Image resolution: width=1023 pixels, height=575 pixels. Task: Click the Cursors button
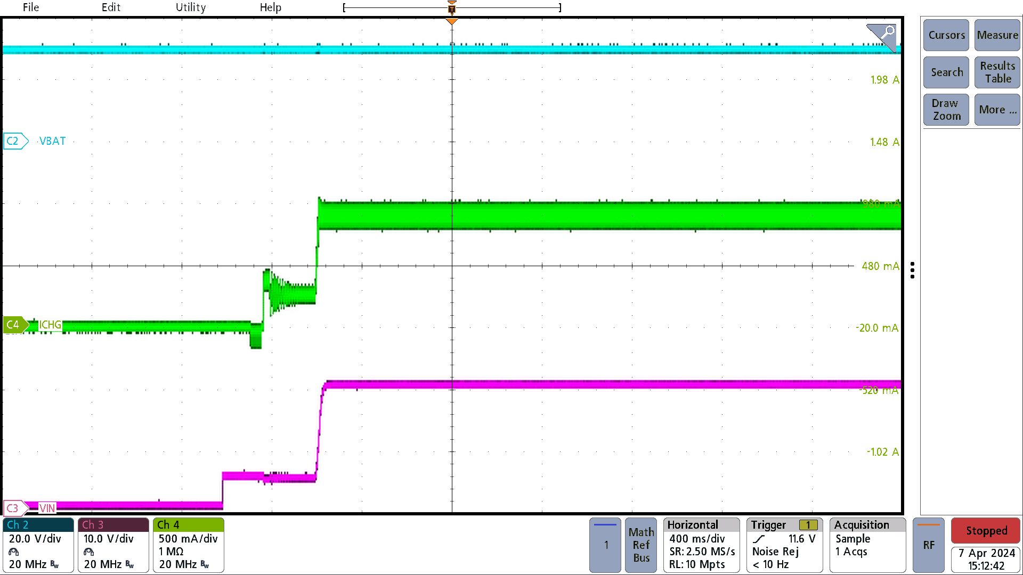[946, 35]
